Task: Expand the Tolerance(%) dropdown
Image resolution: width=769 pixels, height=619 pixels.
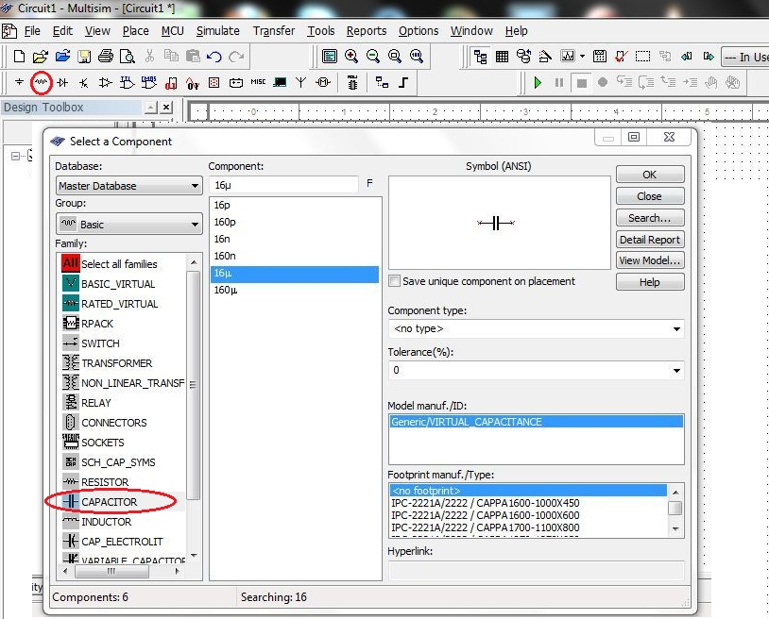Action: click(676, 370)
